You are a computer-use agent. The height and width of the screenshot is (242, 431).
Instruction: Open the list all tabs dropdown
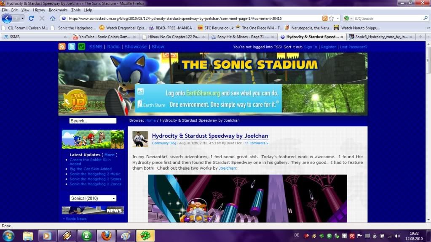tap(428, 37)
